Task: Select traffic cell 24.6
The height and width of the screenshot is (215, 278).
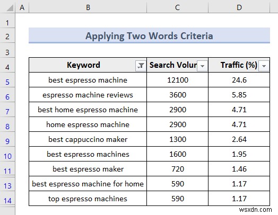Action: pos(239,80)
